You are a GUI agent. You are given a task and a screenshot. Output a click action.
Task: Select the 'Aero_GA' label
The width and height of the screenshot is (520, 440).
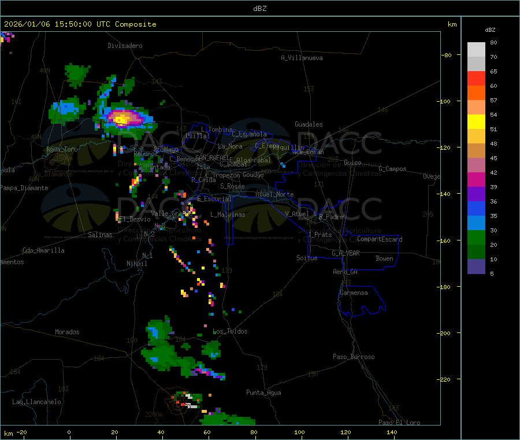(346, 272)
